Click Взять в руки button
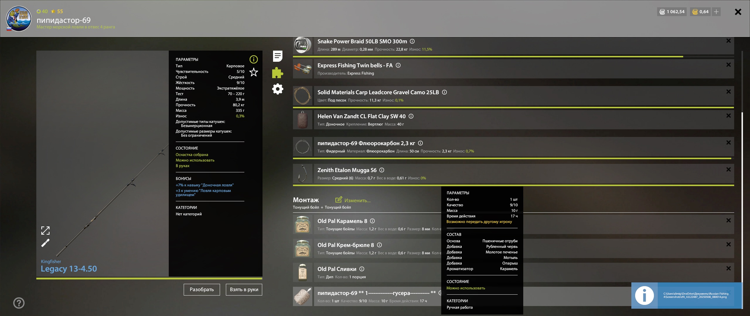Screen dimensions: 750x316 click(244, 289)
